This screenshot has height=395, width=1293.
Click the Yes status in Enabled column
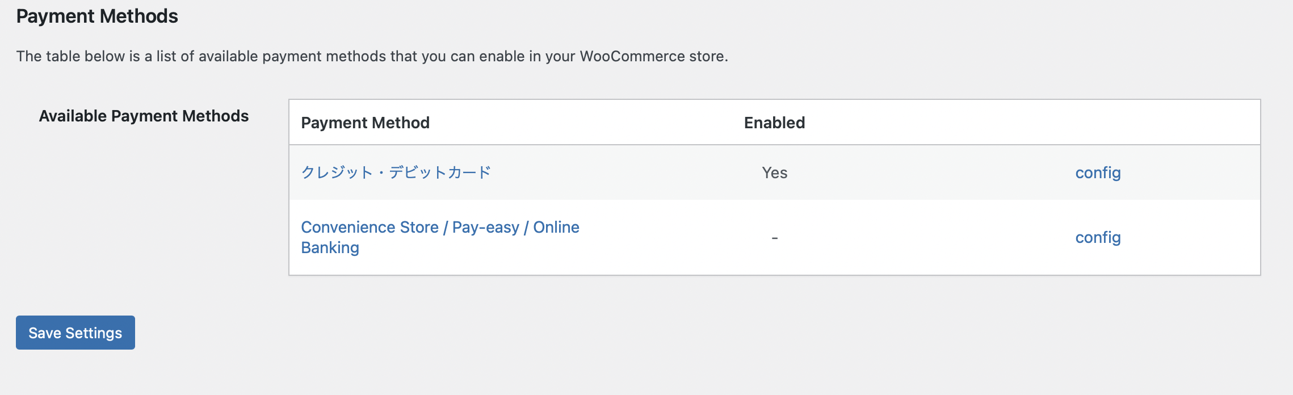[774, 173]
